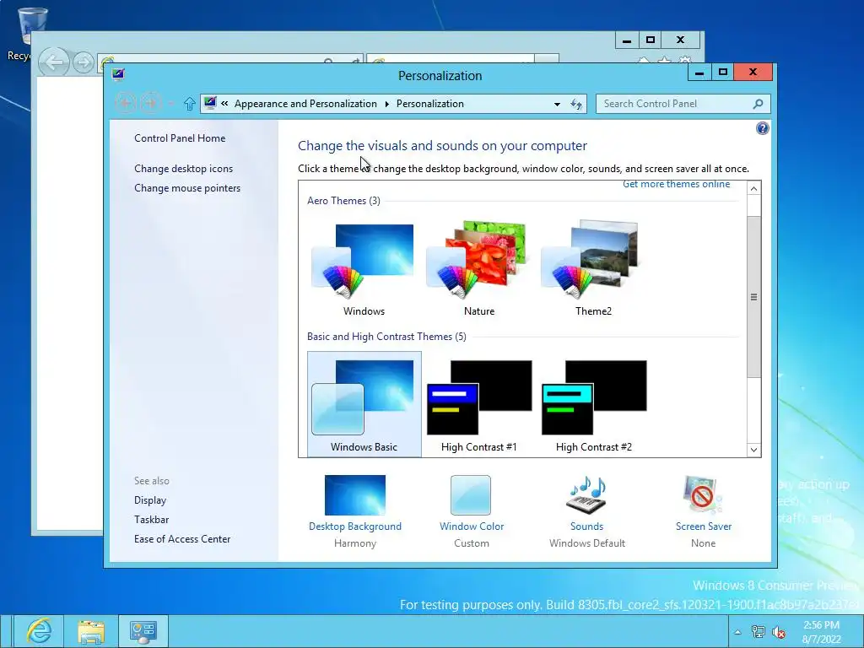Click the themes list scrollbar thumb
Image resolution: width=864 pixels, height=648 pixels.
click(x=753, y=297)
